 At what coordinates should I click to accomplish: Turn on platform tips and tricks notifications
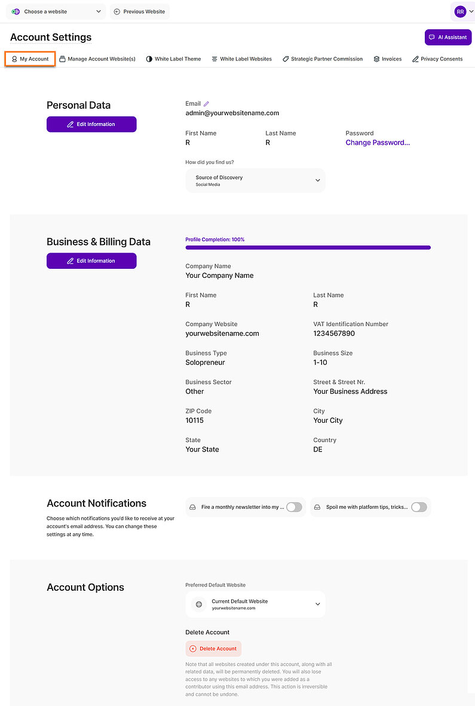click(x=419, y=507)
